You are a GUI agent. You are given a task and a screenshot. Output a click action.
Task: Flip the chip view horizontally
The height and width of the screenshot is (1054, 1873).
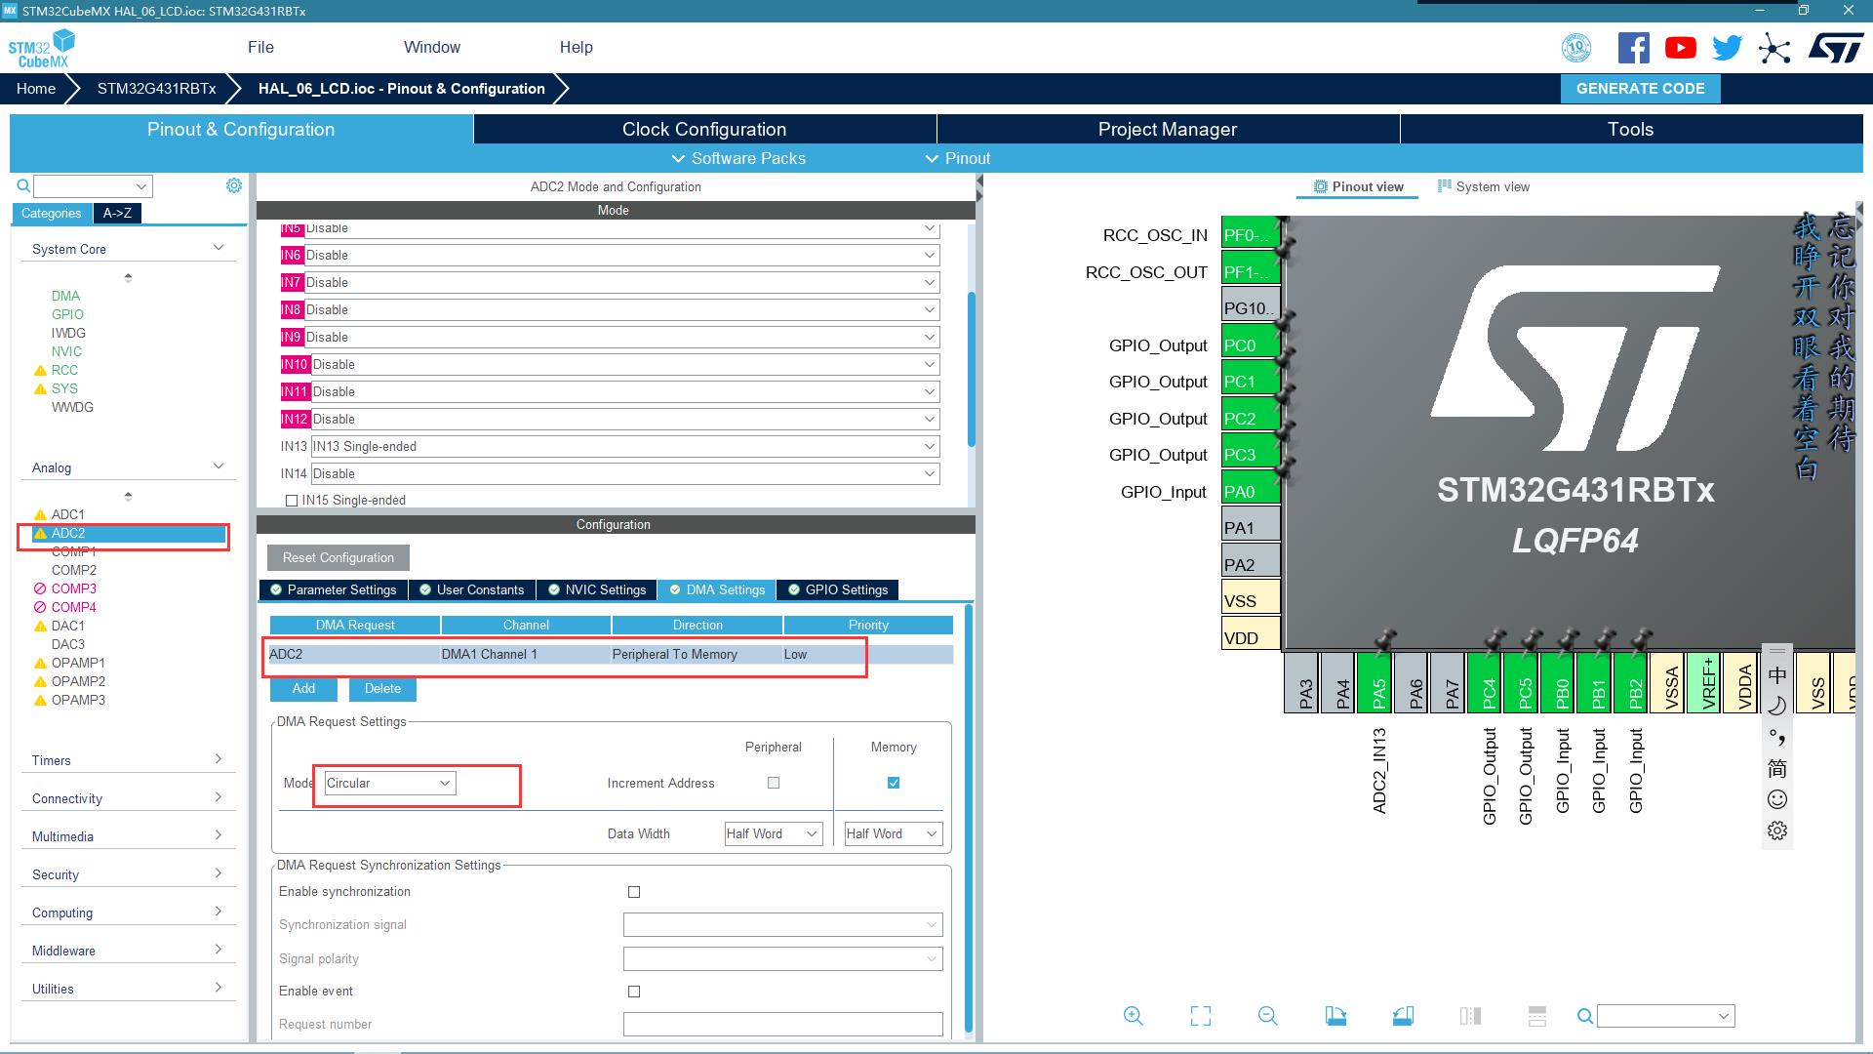(1470, 1016)
